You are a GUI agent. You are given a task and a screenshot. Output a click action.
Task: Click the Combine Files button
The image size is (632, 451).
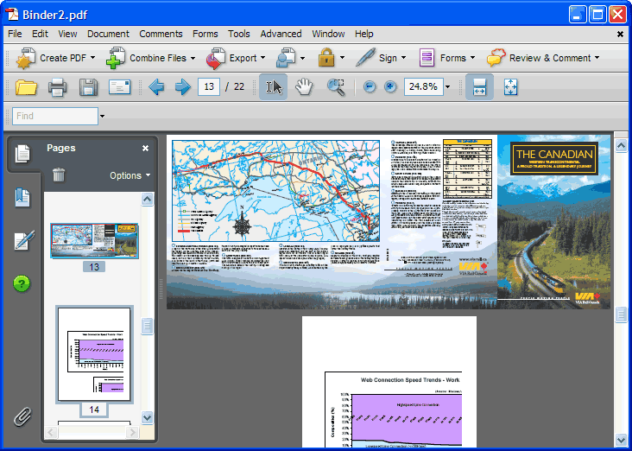point(150,58)
